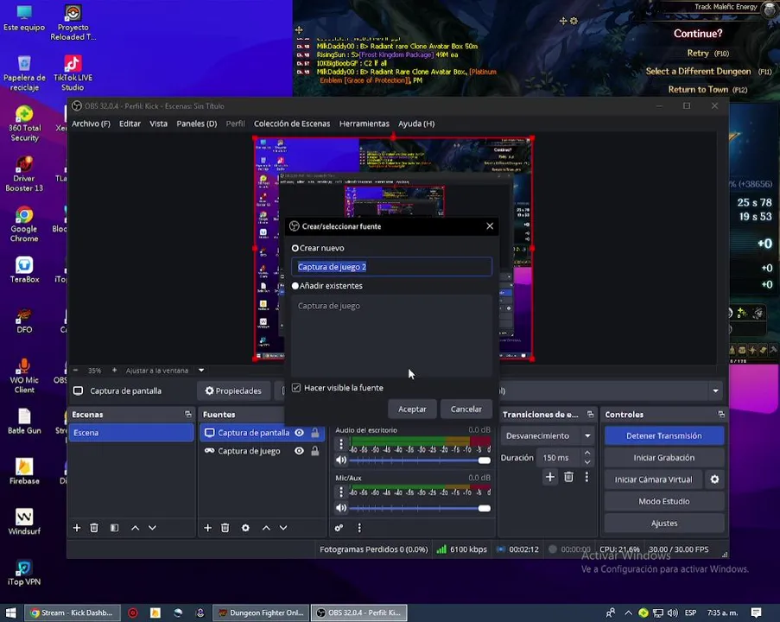Screen dimensions: 780x622
Task: Open scene filters icon in Escenas panel
Action: pos(114,528)
